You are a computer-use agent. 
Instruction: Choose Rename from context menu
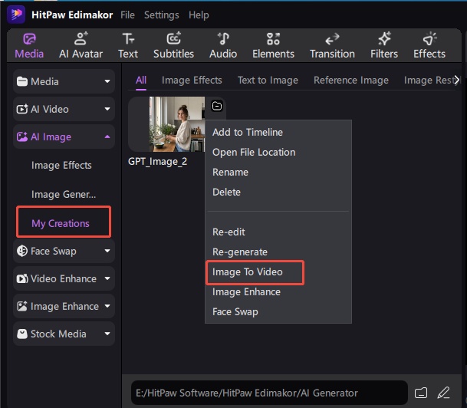pyautogui.click(x=230, y=172)
